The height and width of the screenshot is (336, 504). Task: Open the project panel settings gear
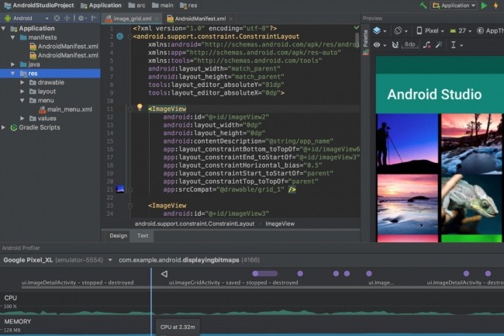tap(81, 19)
